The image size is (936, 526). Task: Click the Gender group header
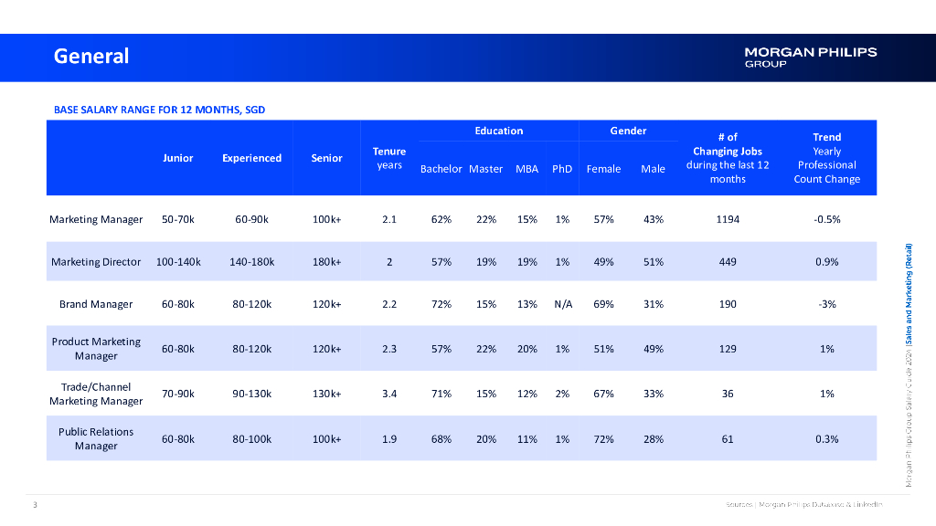(628, 131)
